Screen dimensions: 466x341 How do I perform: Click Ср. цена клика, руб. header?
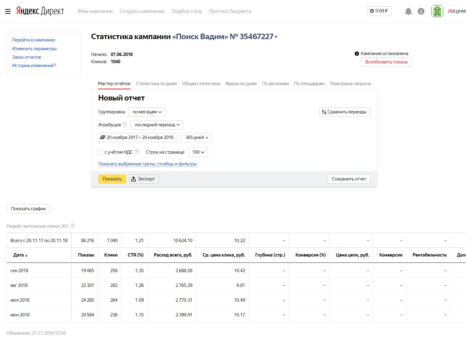tap(224, 255)
